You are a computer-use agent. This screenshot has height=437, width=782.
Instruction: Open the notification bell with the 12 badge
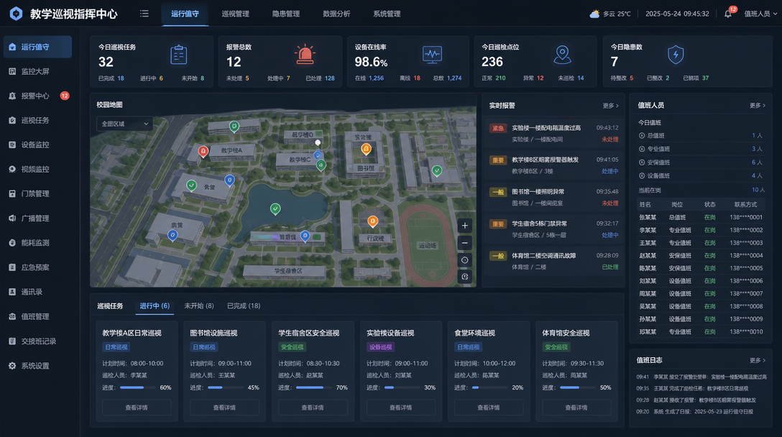tap(728, 14)
